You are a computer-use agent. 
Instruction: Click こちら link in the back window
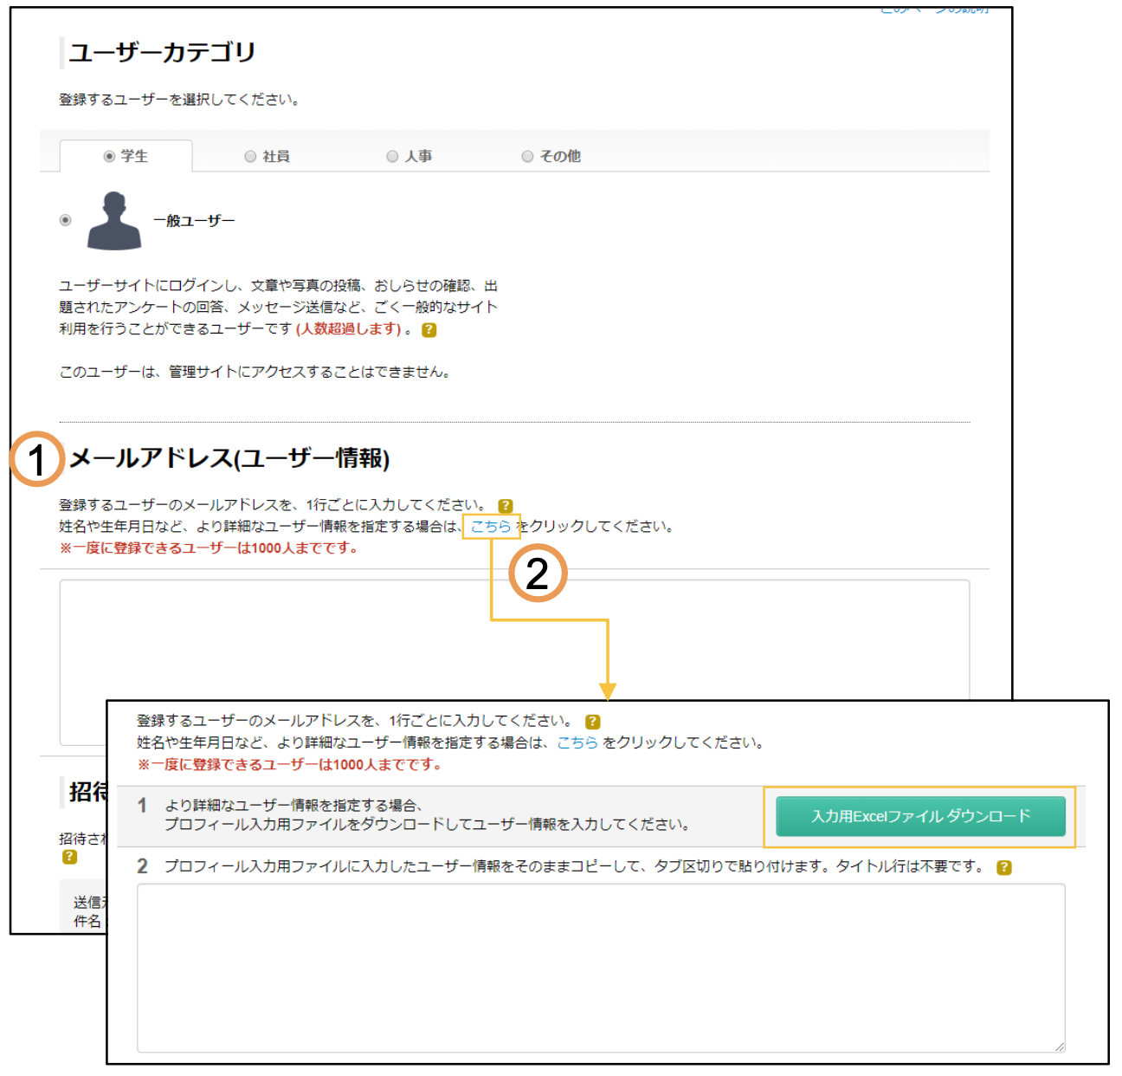pos(491,527)
